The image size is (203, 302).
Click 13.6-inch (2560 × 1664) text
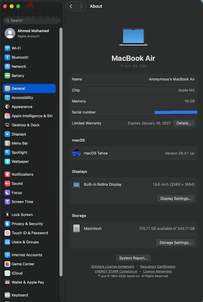point(174,185)
